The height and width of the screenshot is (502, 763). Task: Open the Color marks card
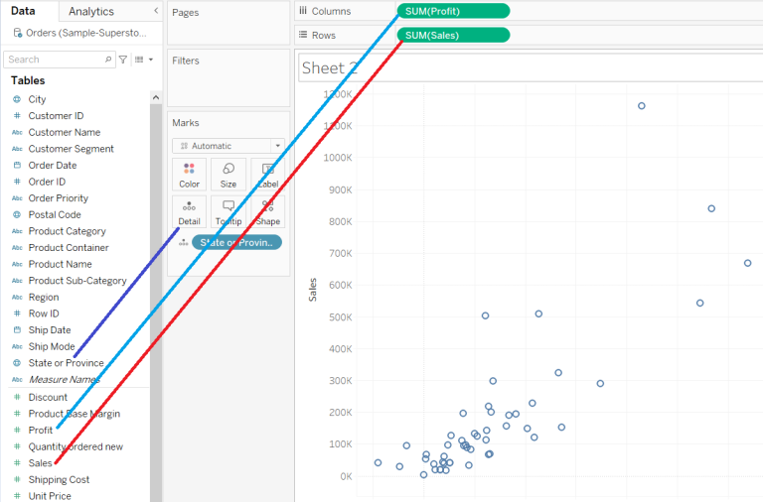190,176
